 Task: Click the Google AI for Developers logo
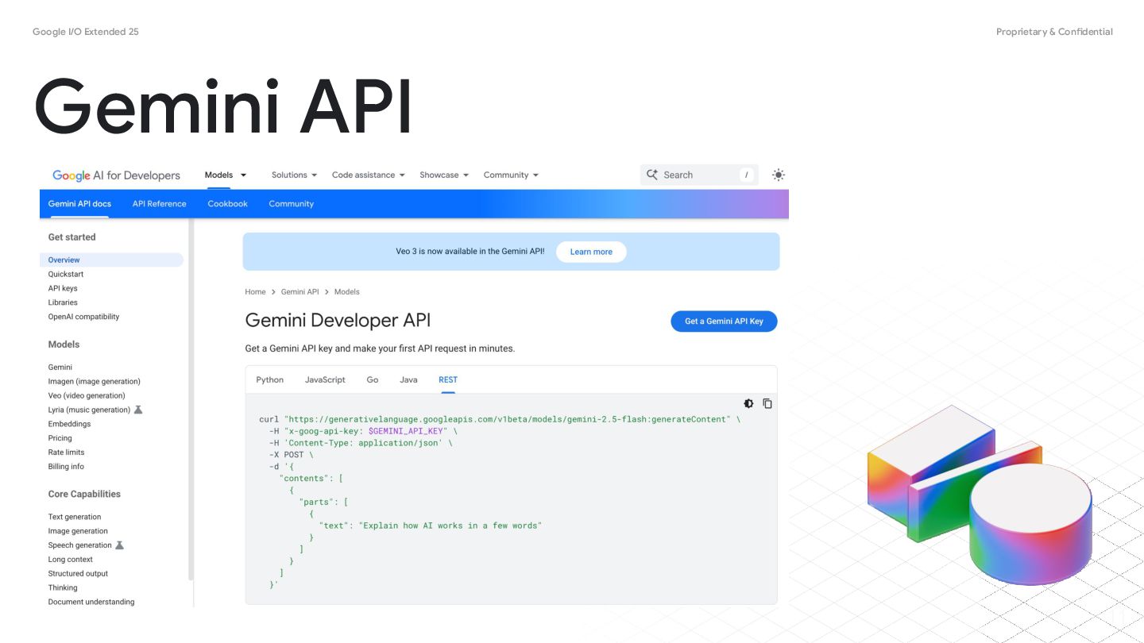(x=116, y=175)
